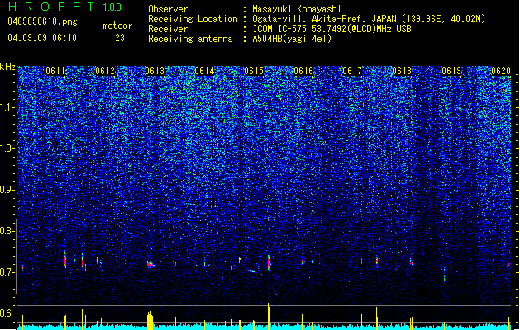Select the filename 0409090610.png

point(42,21)
